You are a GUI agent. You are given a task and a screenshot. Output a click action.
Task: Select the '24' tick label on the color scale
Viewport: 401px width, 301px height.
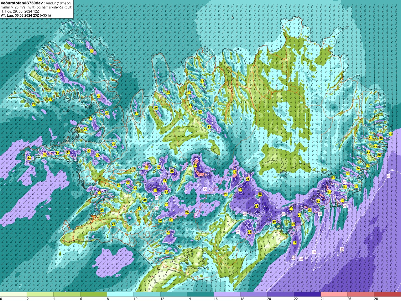tap(322, 299)
